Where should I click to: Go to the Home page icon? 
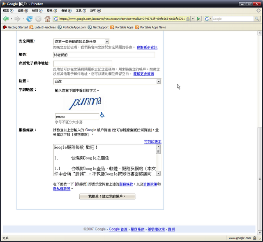click(x=48, y=19)
